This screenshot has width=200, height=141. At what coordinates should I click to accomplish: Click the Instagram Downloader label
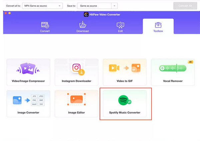(77, 81)
